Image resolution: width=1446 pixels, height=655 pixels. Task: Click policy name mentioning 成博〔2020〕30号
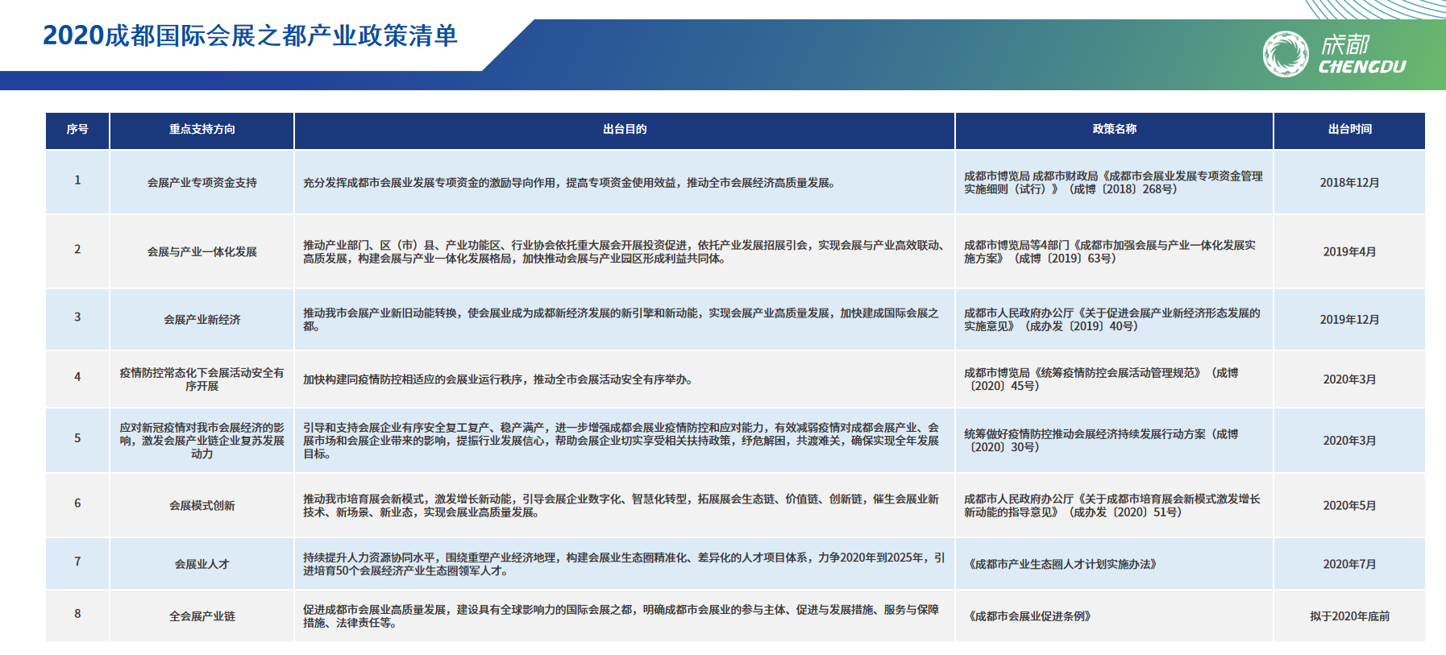click(x=1101, y=441)
